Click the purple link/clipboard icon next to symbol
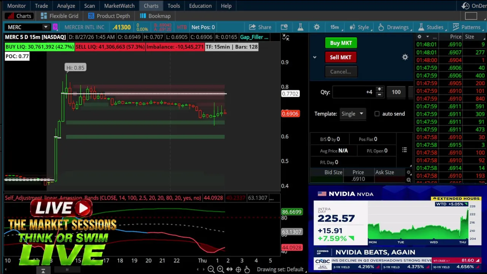The width and height of the screenshot is (487, 274). pos(55,27)
